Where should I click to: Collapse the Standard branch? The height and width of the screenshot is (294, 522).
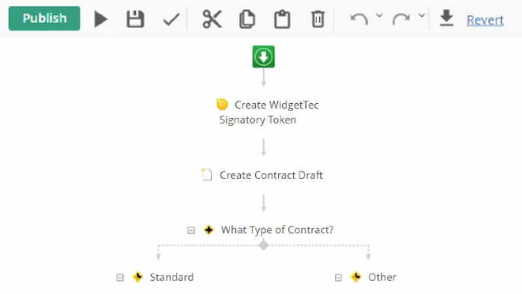(120, 278)
